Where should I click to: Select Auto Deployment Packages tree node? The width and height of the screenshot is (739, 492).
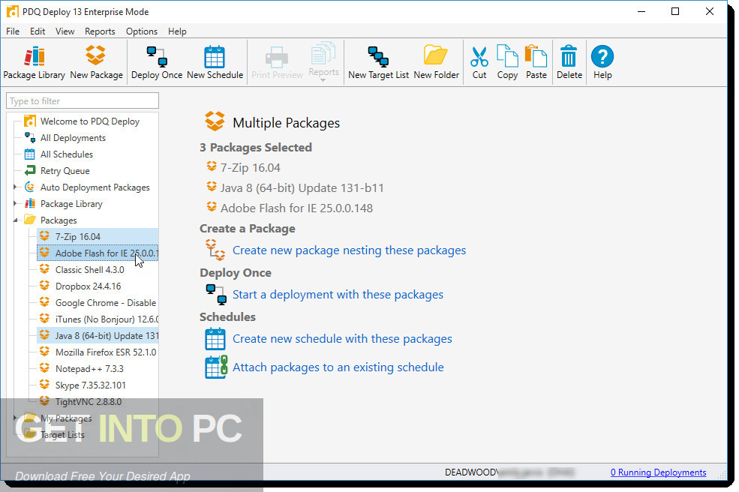(x=95, y=187)
